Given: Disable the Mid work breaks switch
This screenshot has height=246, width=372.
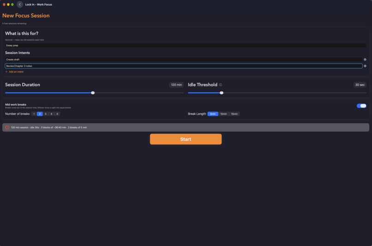Looking at the screenshot, I should tap(361, 106).
